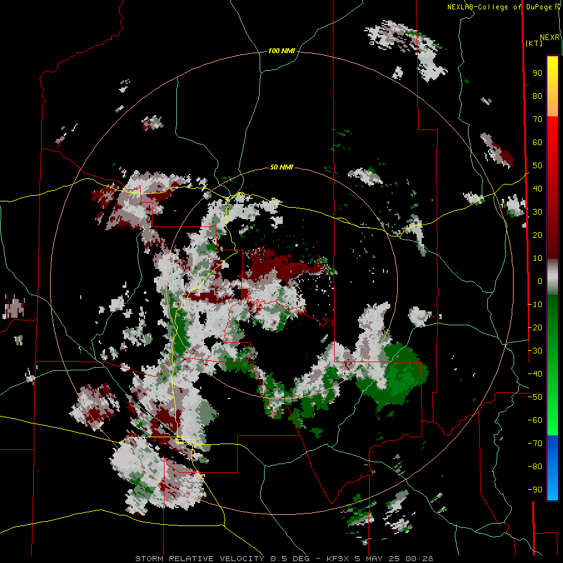The image size is (563, 563).
Task: Select the KFSX radar site identifier
Action: tap(338, 559)
